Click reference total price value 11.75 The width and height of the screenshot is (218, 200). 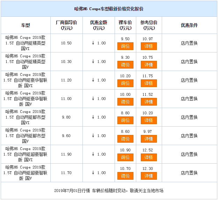click(148, 76)
